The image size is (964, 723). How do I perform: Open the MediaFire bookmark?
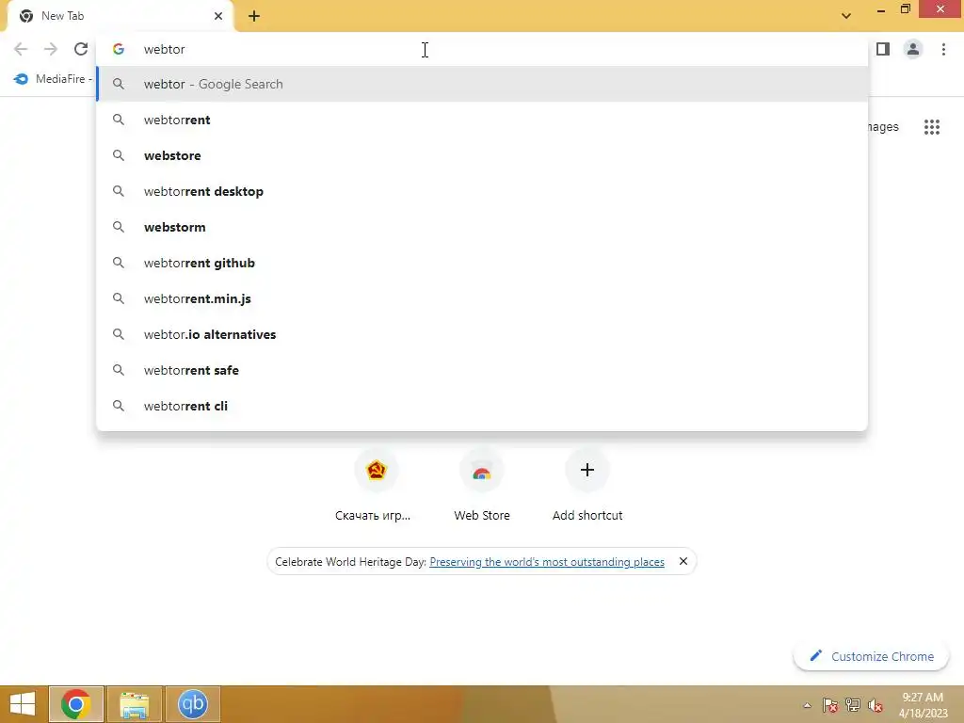coord(53,79)
